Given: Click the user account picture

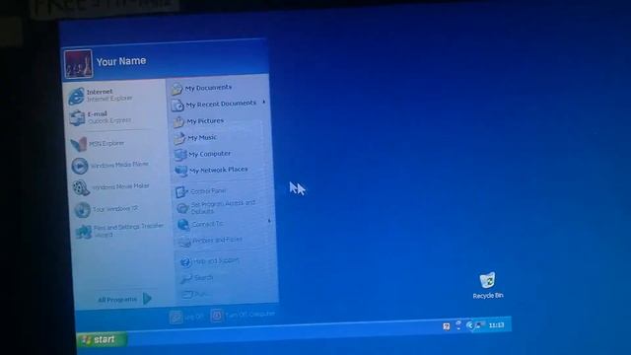Looking at the screenshot, I should point(78,63).
